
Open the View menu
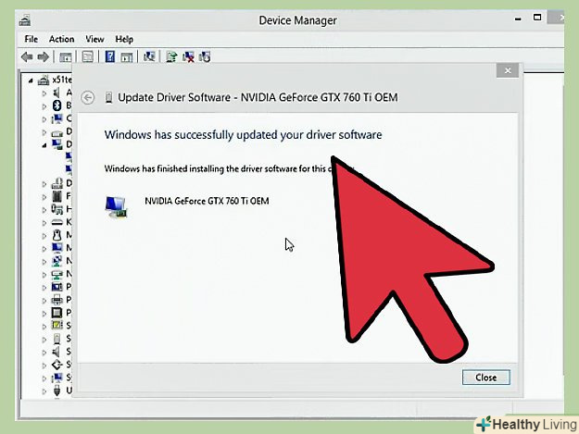click(94, 39)
